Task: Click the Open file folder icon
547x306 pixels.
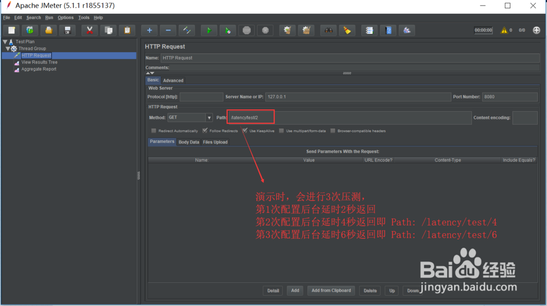Action: point(49,30)
